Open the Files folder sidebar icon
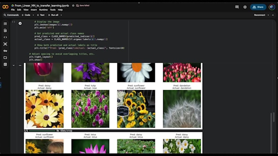Image resolution: width=278 pixels, height=156 pixels. pyautogui.click(x=5, y=57)
